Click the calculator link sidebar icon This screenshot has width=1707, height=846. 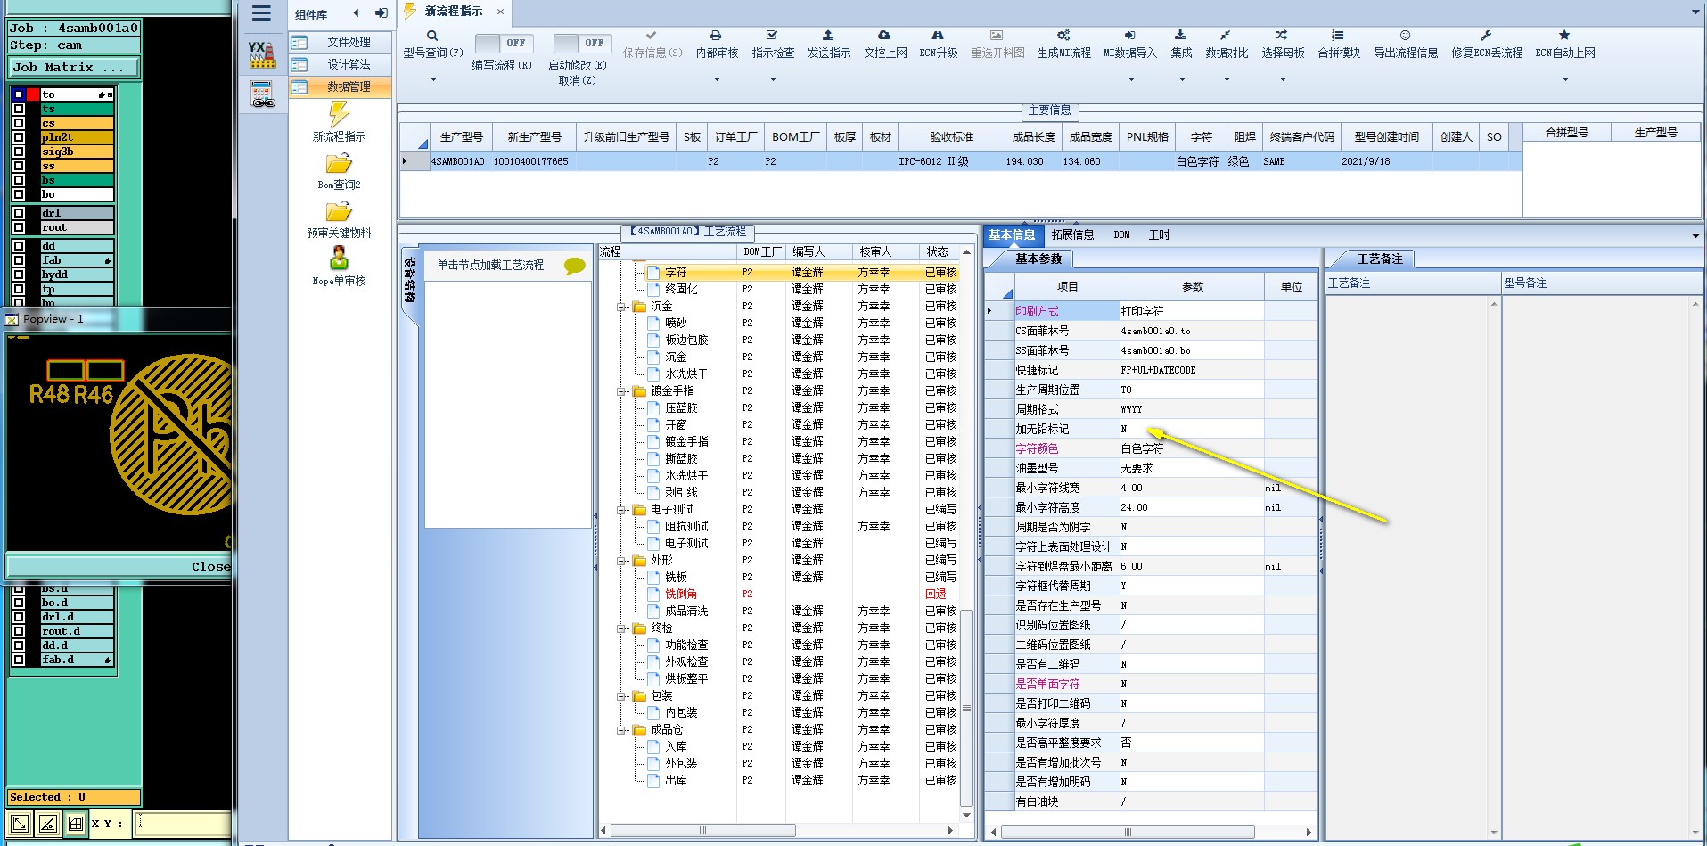pyautogui.click(x=262, y=94)
